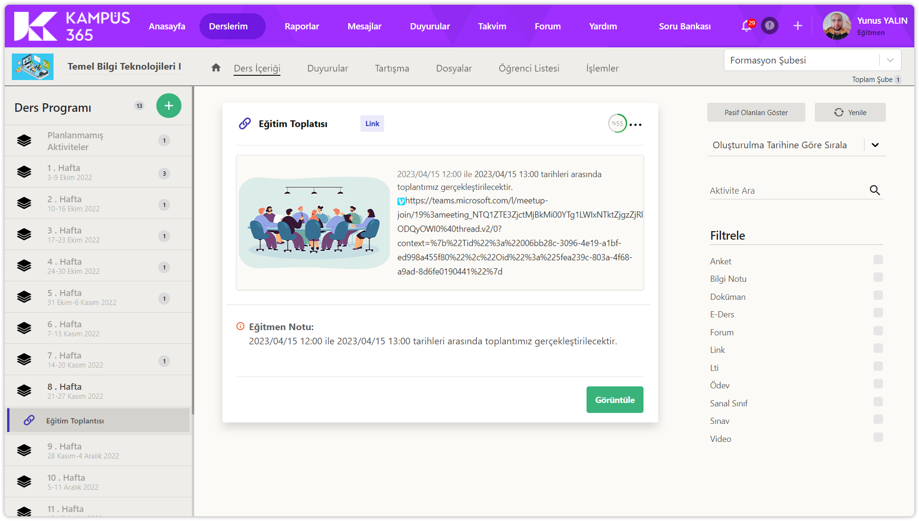919x521 pixels.
Task: Click the purple exclamation alert icon
Action: coord(769,26)
